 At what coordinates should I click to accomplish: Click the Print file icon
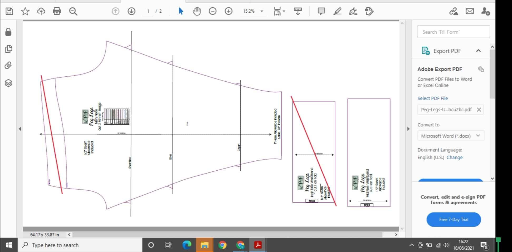click(57, 11)
